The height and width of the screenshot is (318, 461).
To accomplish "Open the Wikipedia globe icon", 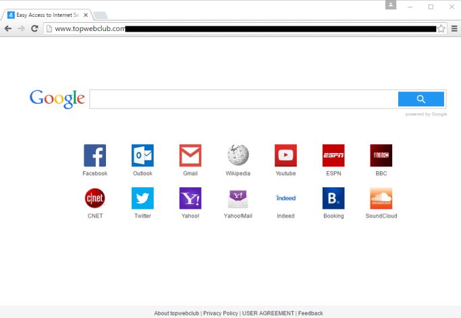I will pyautogui.click(x=238, y=155).
